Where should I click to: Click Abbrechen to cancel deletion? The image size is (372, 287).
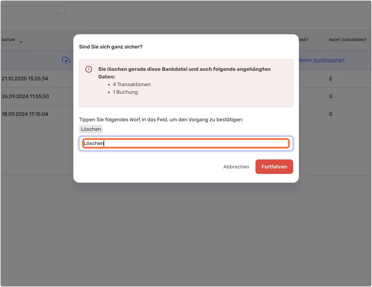[x=236, y=167]
